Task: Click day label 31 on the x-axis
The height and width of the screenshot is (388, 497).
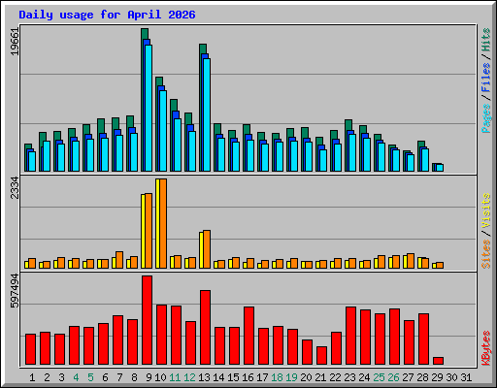Action: [x=466, y=377]
